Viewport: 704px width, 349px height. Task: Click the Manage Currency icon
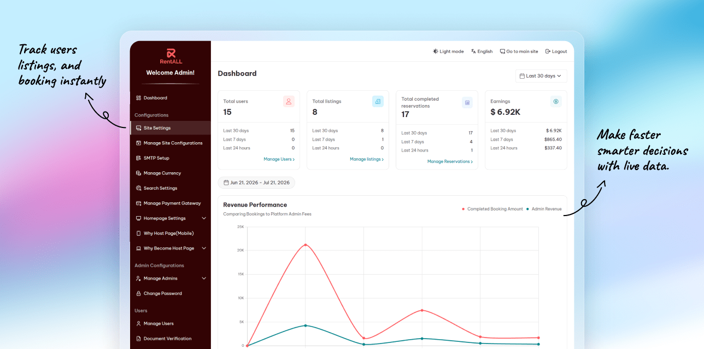[139, 173]
